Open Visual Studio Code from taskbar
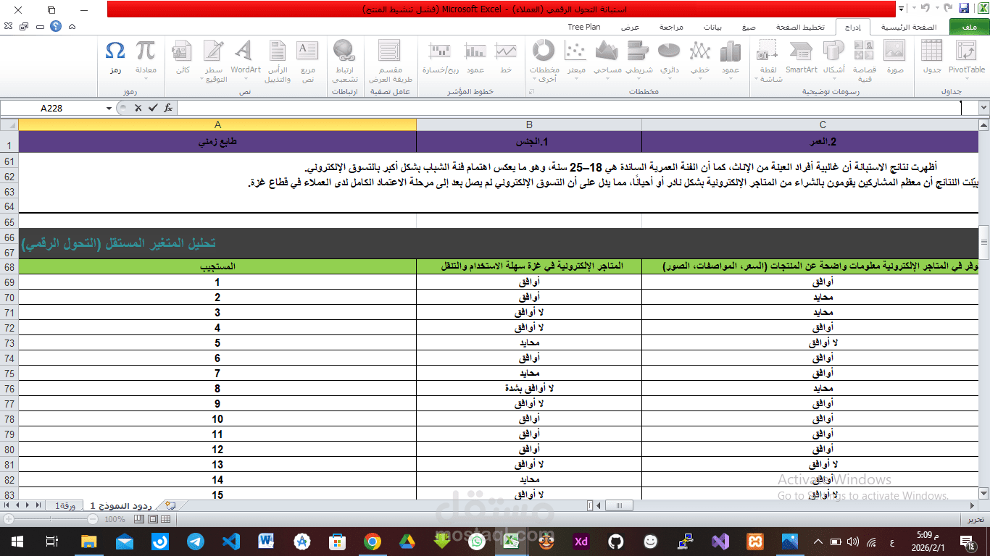Screen dimensions: 990x556 231,542
